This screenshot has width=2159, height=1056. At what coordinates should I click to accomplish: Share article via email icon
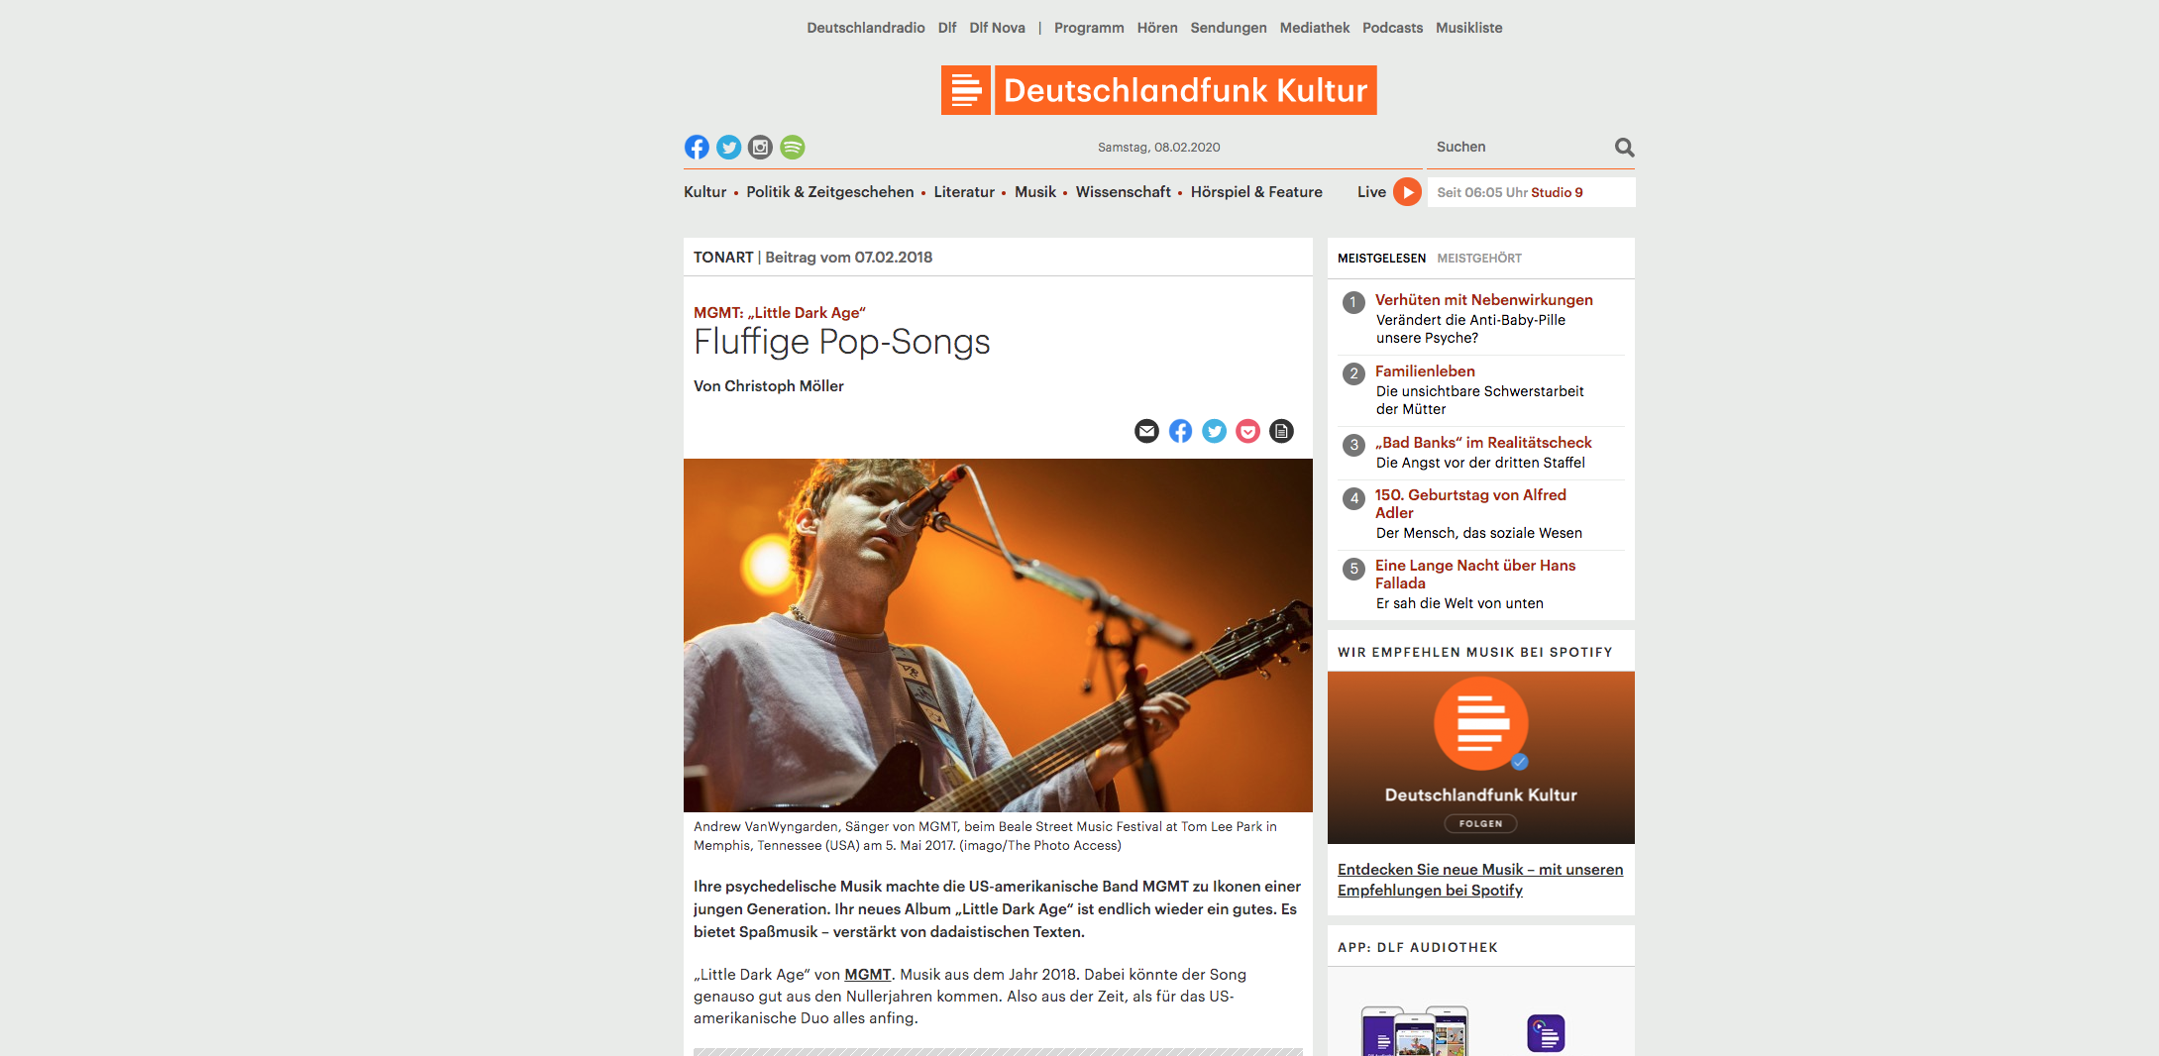(1146, 431)
